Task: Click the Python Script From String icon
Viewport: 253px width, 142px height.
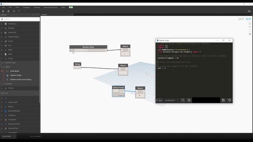Action: click(x=8, y=80)
